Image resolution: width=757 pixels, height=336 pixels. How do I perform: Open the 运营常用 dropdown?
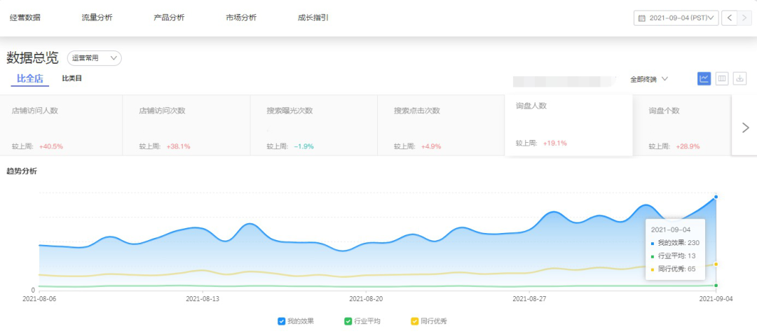pyautogui.click(x=94, y=58)
